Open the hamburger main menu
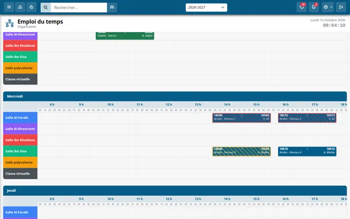This screenshot has width=350, height=219. point(9,7)
